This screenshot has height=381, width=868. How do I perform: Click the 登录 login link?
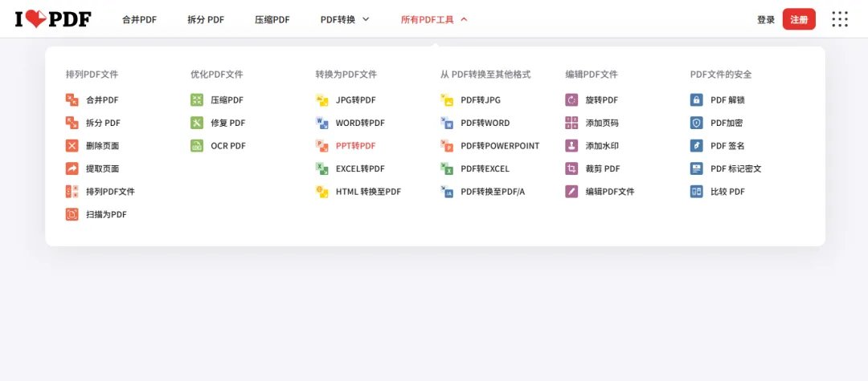[x=766, y=20]
